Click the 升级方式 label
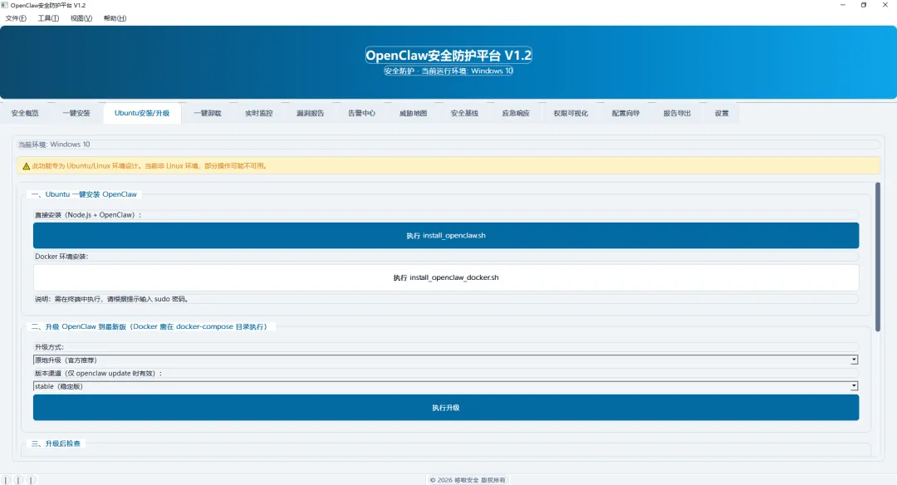This screenshot has width=897, height=485. pos(49,347)
